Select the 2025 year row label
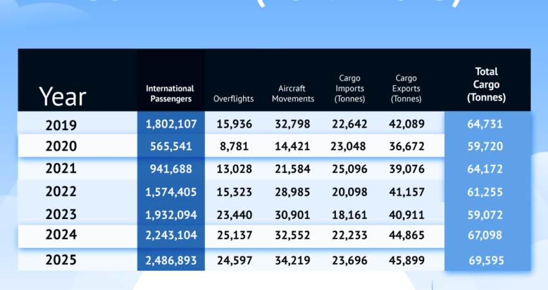The width and height of the screenshot is (548, 290). tap(61, 260)
